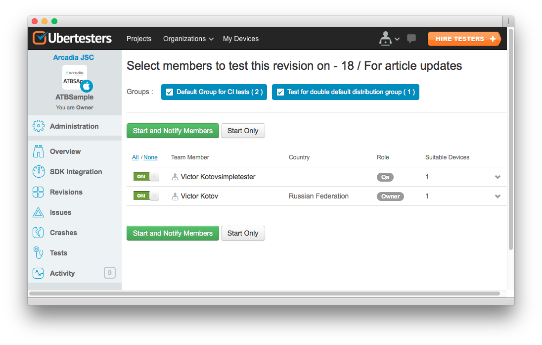Toggle off Victor Kotovsimpletester switch
This screenshot has width=542, height=345.
146,177
